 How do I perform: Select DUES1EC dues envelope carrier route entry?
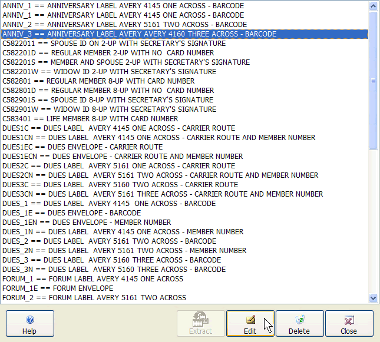(x=82, y=147)
